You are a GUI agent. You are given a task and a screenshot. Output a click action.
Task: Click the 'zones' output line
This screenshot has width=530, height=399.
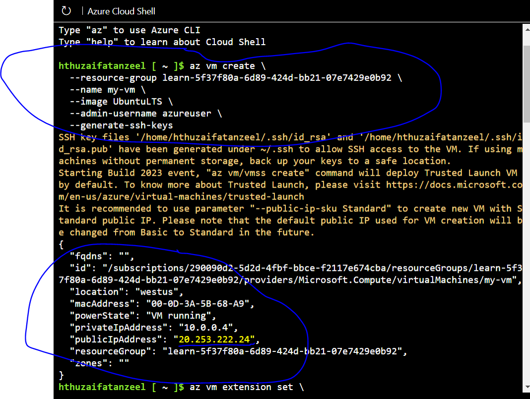click(99, 363)
